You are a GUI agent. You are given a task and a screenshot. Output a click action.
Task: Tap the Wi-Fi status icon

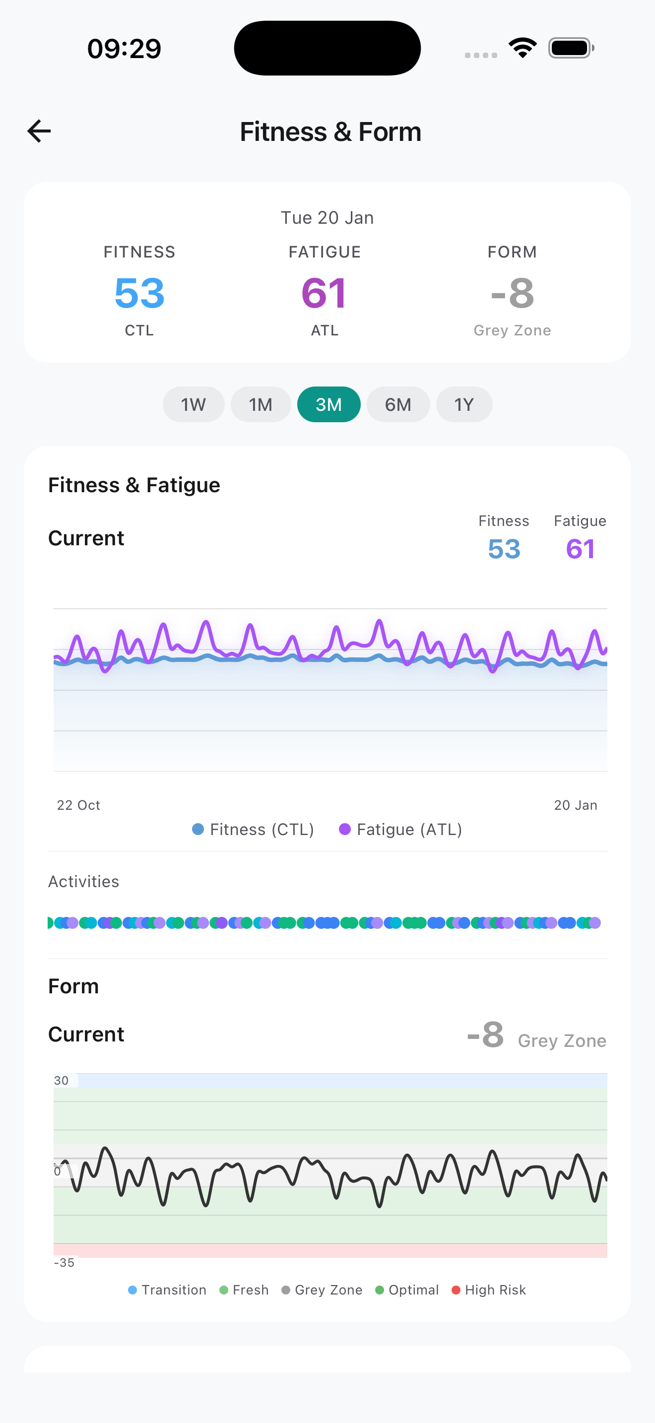coord(523,48)
